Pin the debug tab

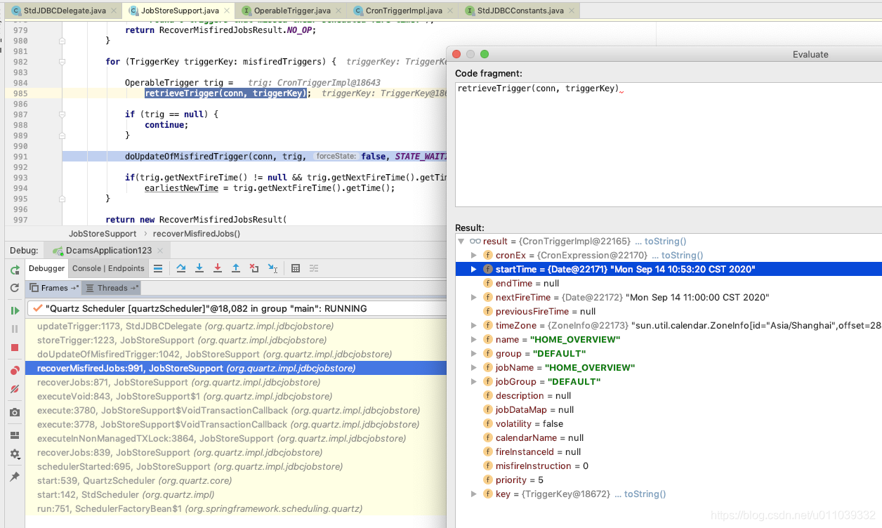15,477
